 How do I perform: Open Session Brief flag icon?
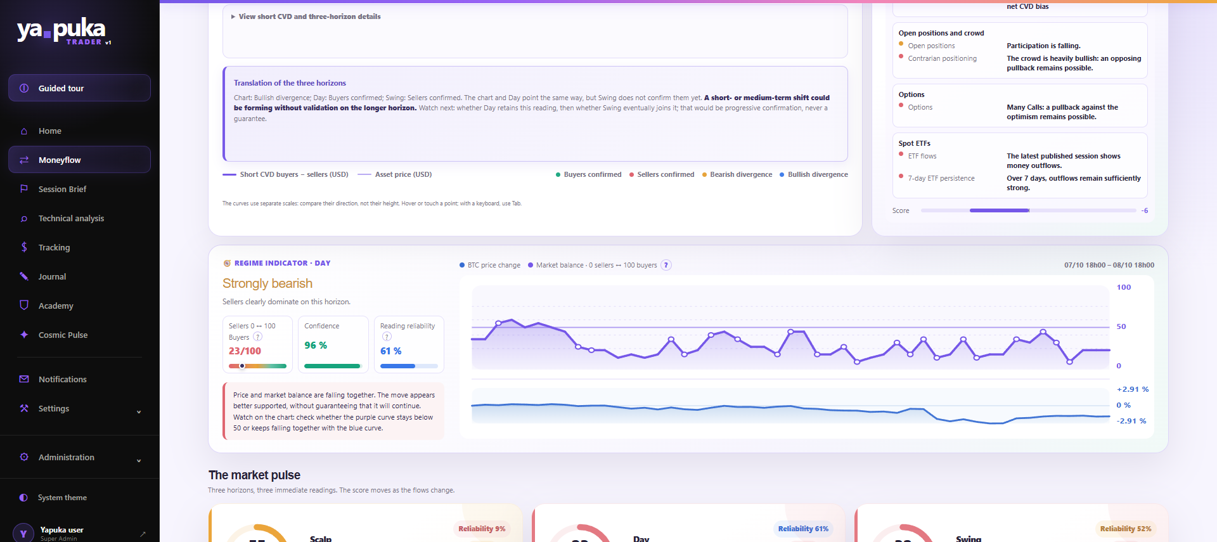pyautogui.click(x=24, y=189)
